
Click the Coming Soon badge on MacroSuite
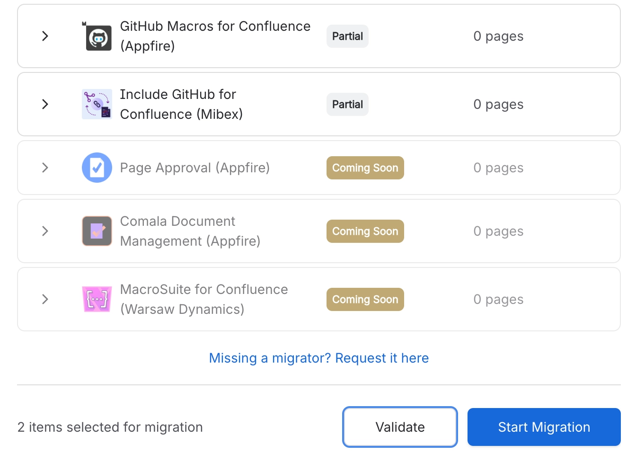pos(365,299)
